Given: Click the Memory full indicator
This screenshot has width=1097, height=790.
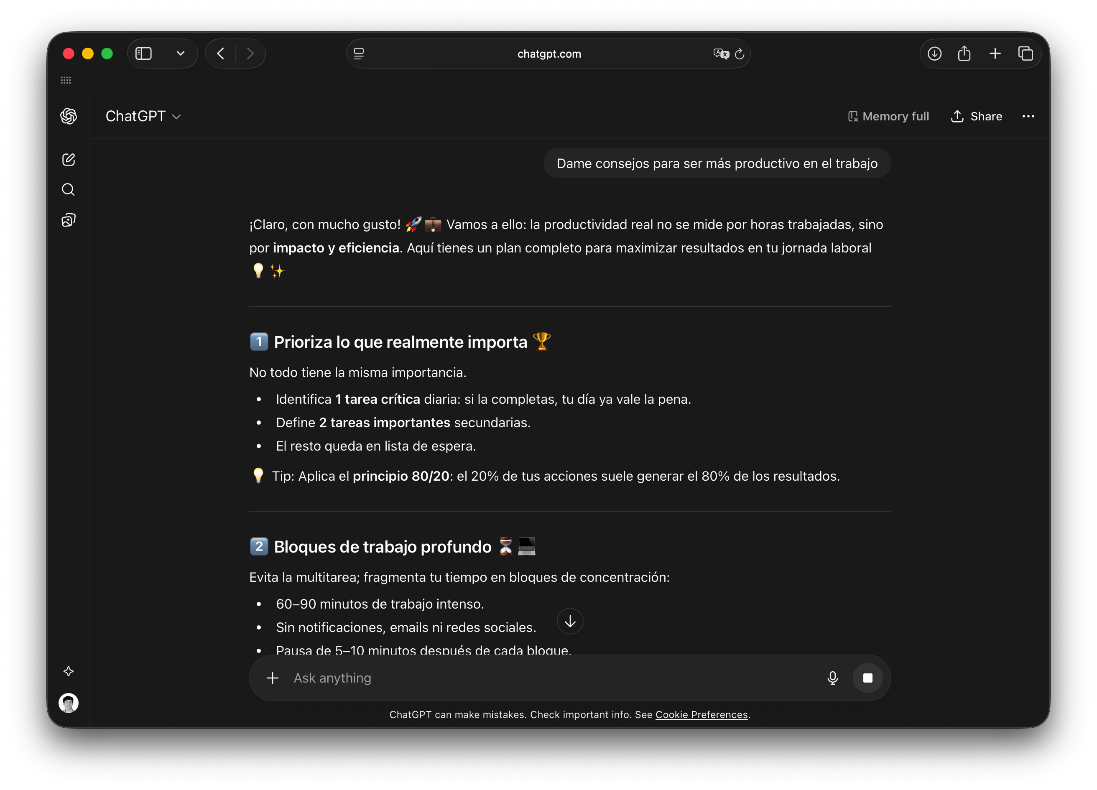Looking at the screenshot, I should pos(888,116).
